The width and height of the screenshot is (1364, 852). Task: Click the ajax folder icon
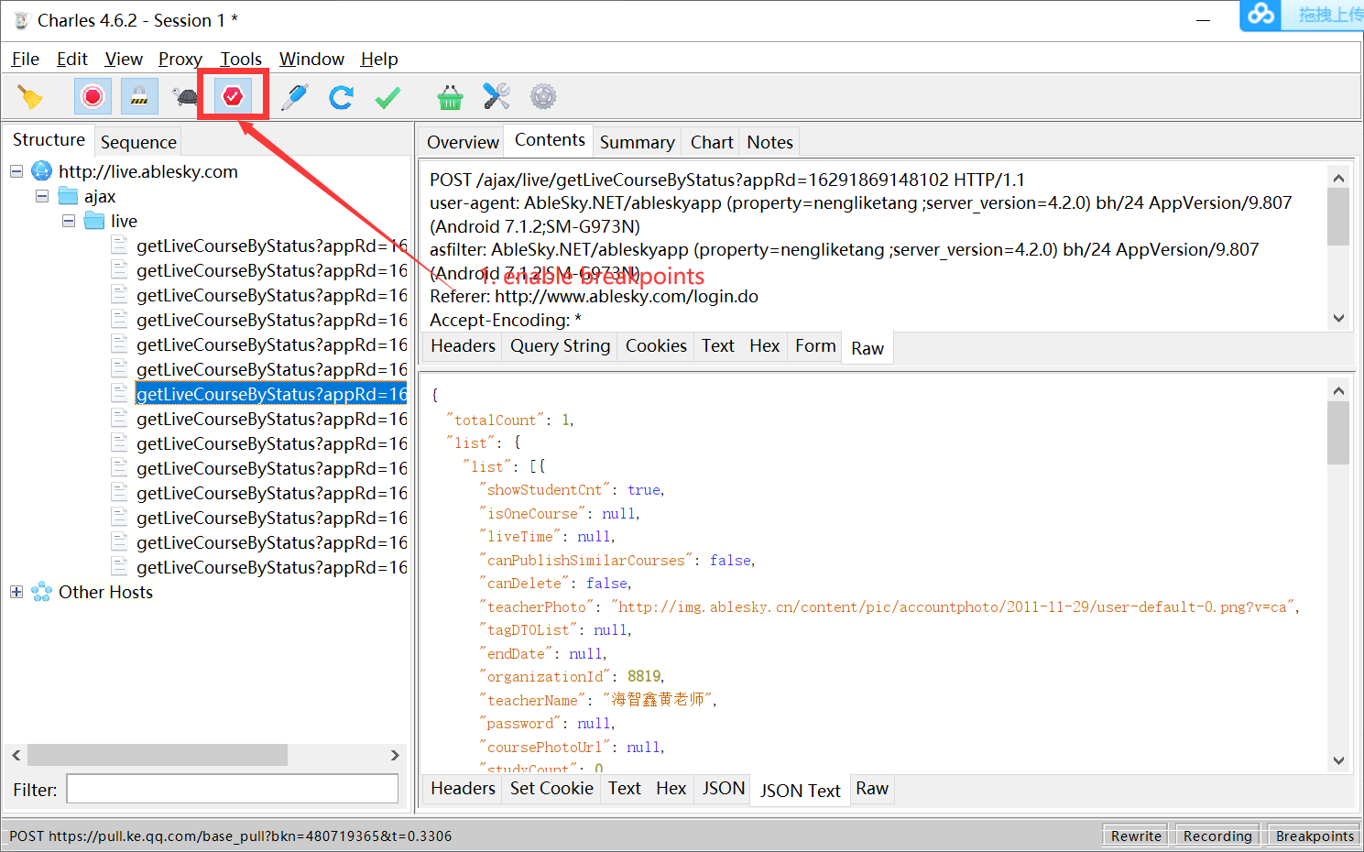[x=69, y=196]
